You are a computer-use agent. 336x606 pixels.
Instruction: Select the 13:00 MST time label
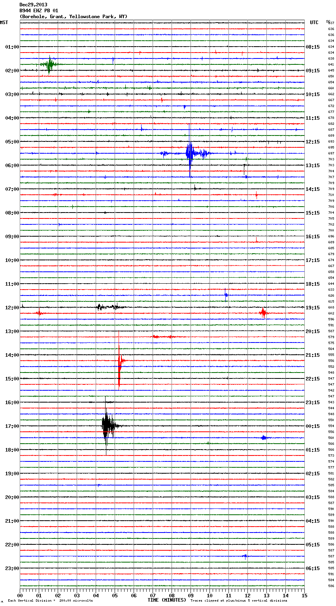(x=12, y=331)
